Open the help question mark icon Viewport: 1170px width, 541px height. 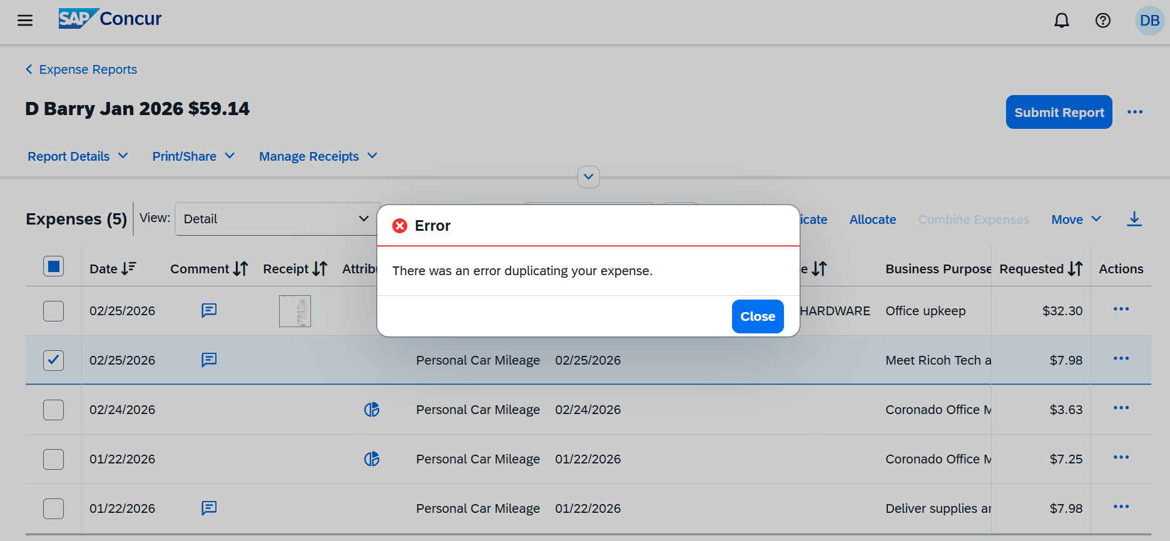1103,21
